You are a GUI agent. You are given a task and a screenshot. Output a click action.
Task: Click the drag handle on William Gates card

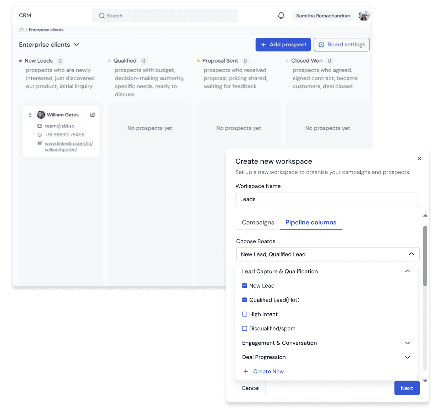coord(30,115)
